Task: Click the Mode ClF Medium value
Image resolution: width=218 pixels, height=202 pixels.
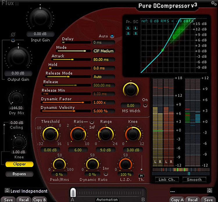Action: click(104, 51)
